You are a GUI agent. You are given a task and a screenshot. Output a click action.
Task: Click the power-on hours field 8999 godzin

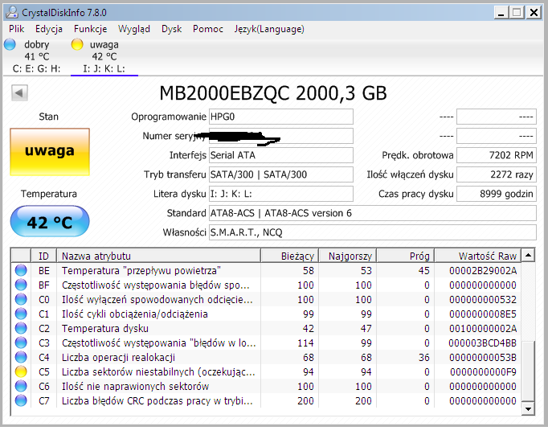[497, 194]
